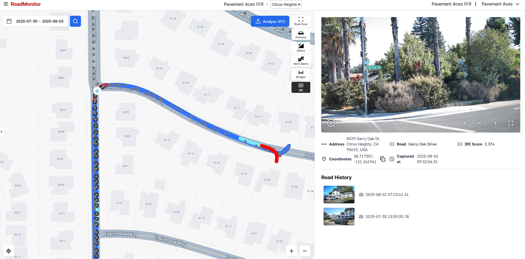Disable the active IRI layer
Screen dimensions: 525x259
point(301,87)
